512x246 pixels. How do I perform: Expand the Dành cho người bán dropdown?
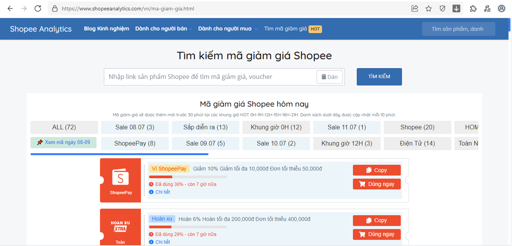(x=164, y=29)
